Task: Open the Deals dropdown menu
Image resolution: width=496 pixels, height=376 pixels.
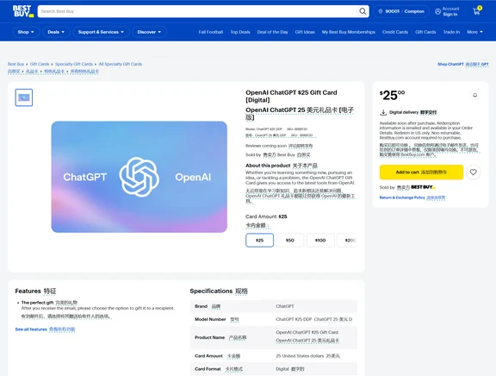Action: (56, 32)
